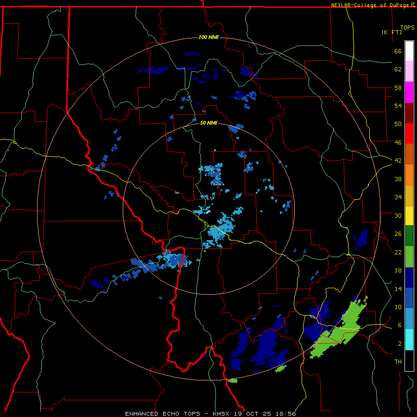The height and width of the screenshot is (417, 417).
Task: Pick the bright orange legend swatch
Action: pos(409,175)
